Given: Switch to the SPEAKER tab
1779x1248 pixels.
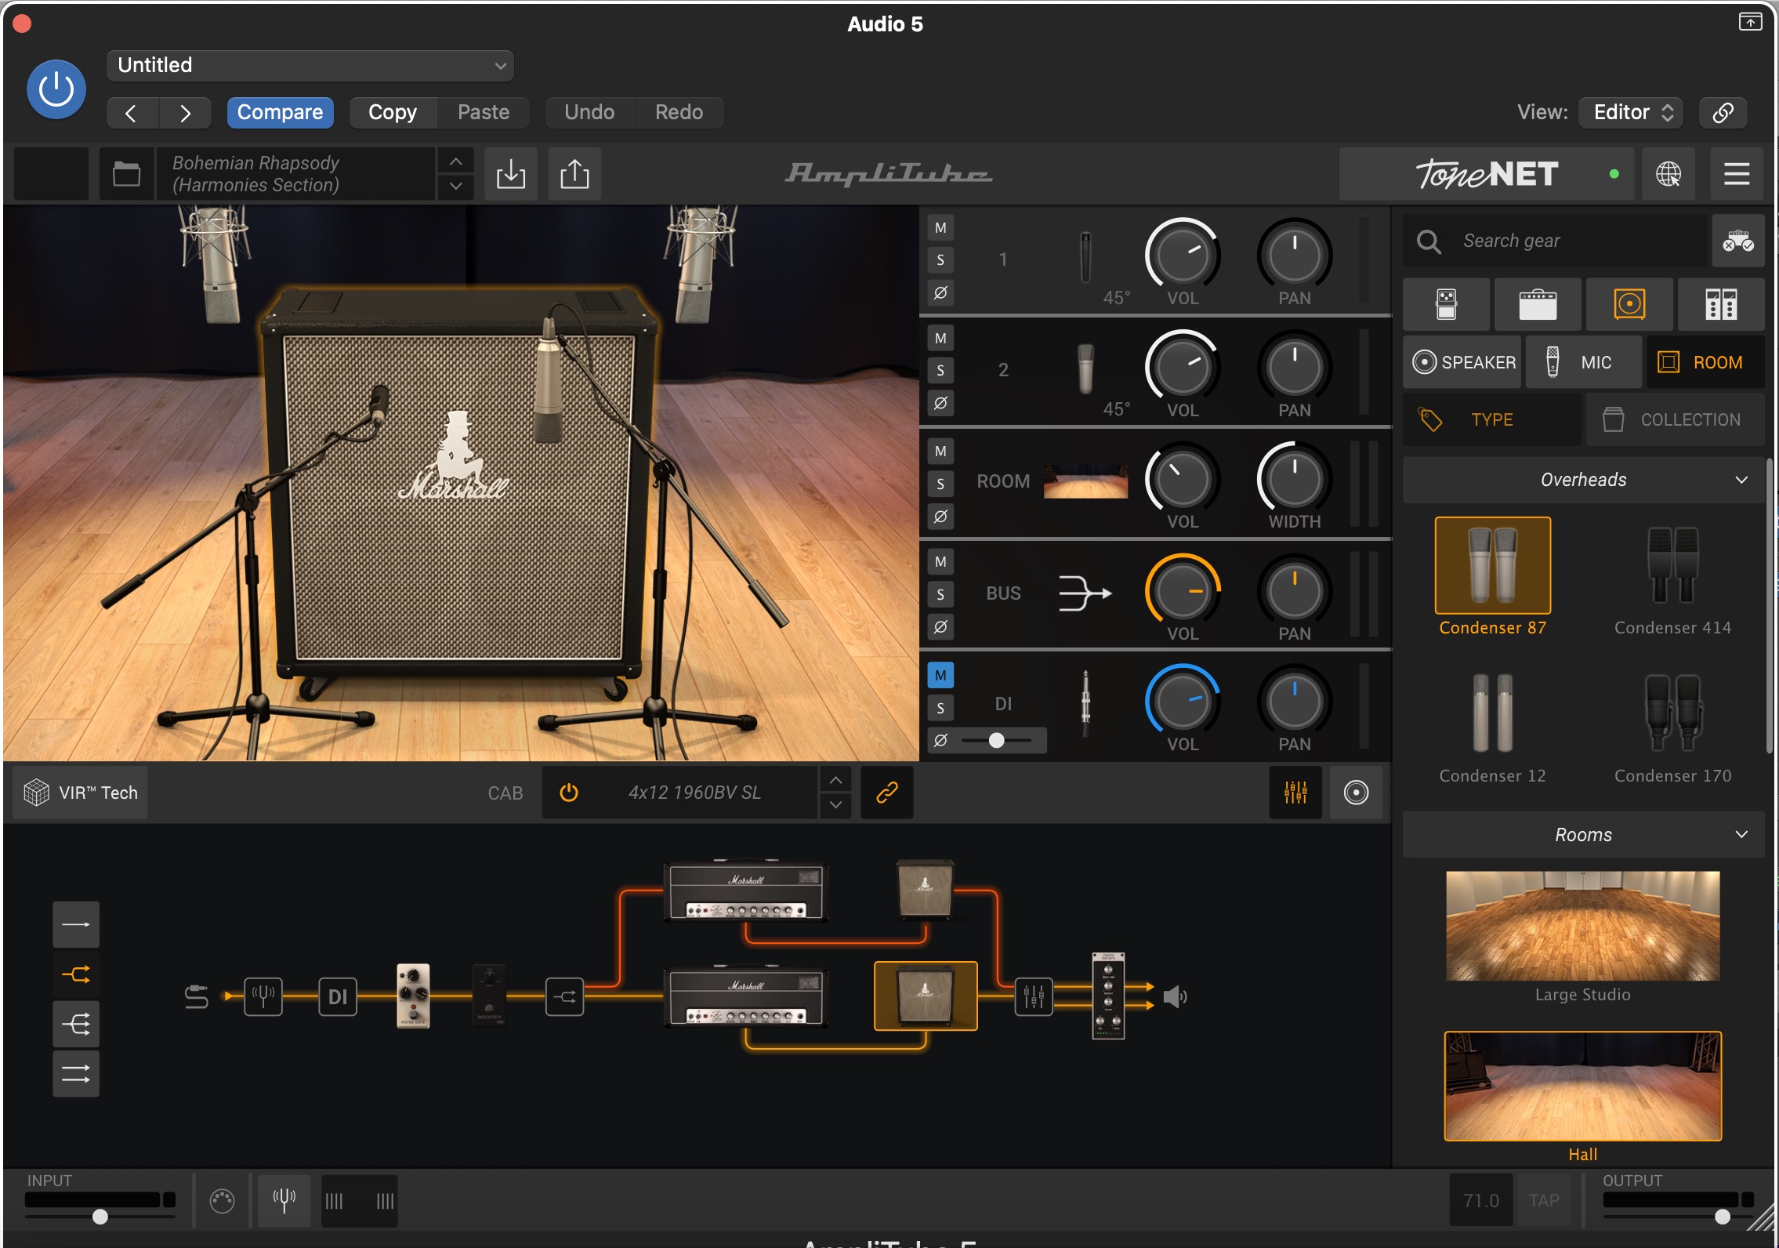Looking at the screenshot, I should tap(1462, 362).
